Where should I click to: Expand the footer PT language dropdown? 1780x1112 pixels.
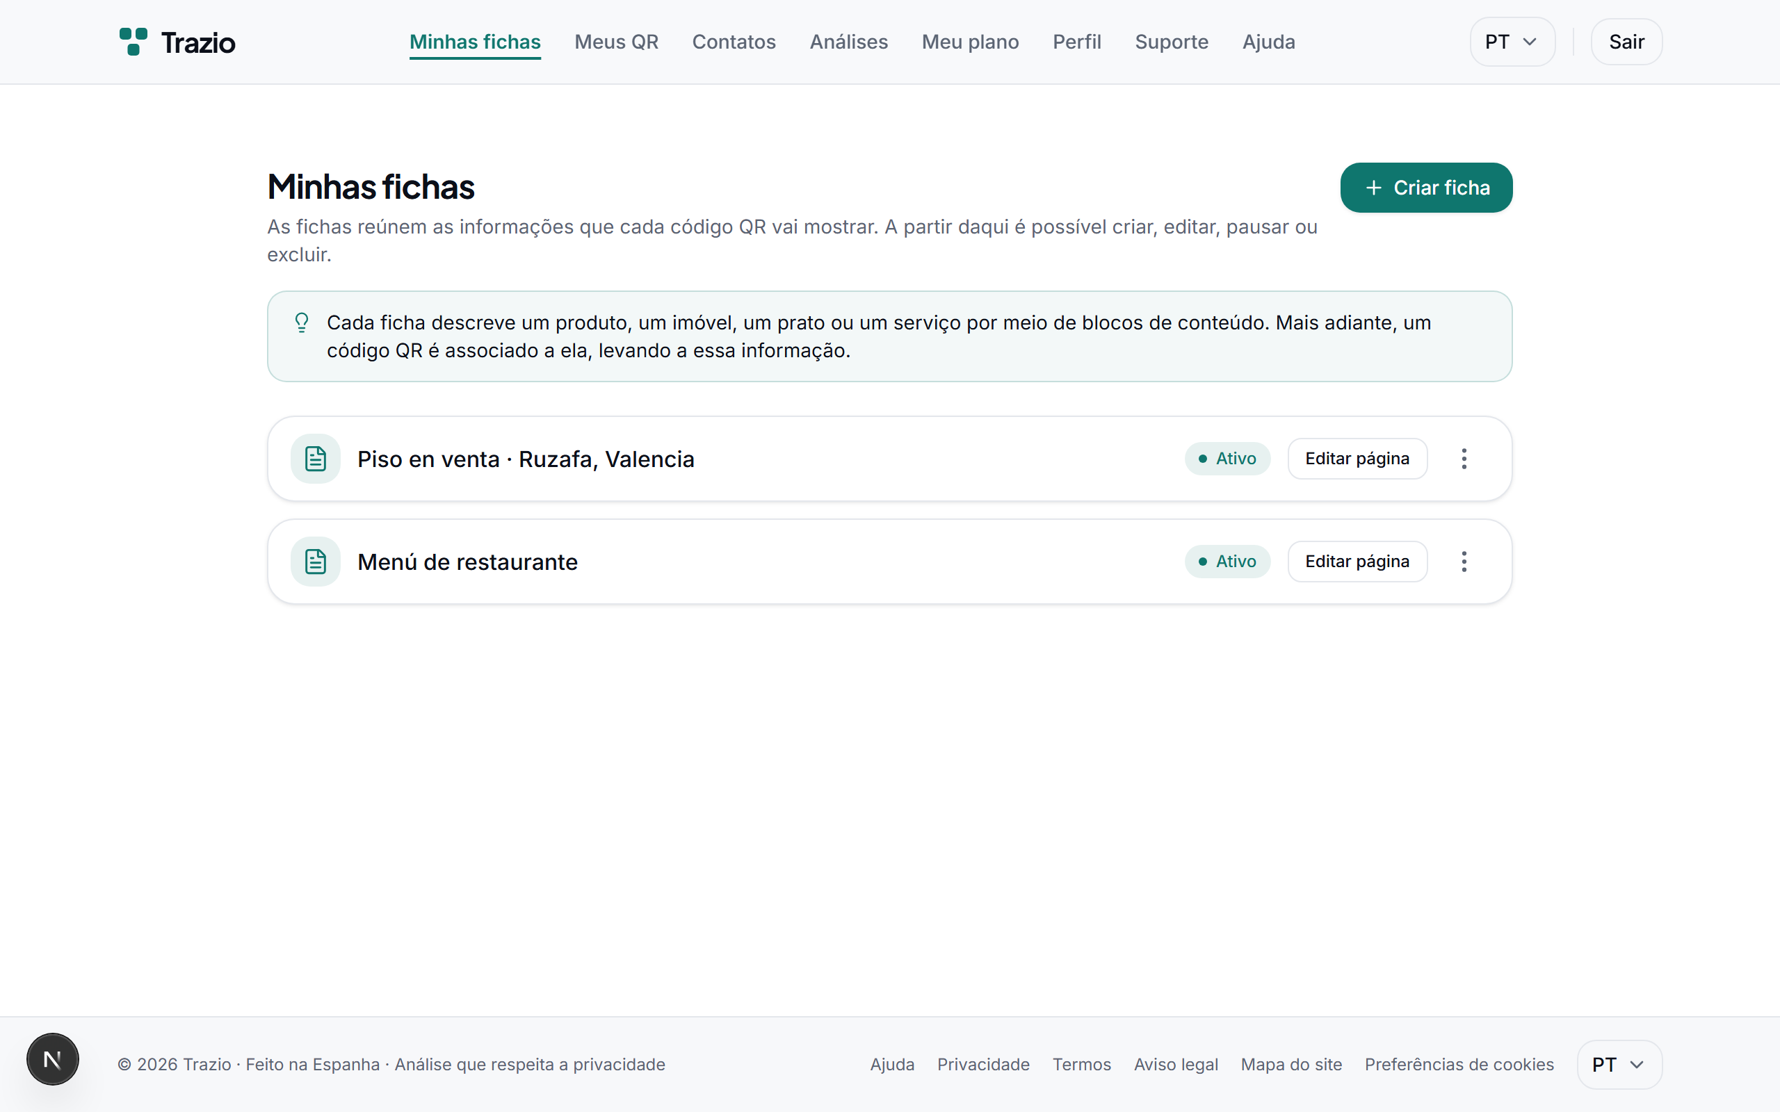click(x=1619, y=1064)
